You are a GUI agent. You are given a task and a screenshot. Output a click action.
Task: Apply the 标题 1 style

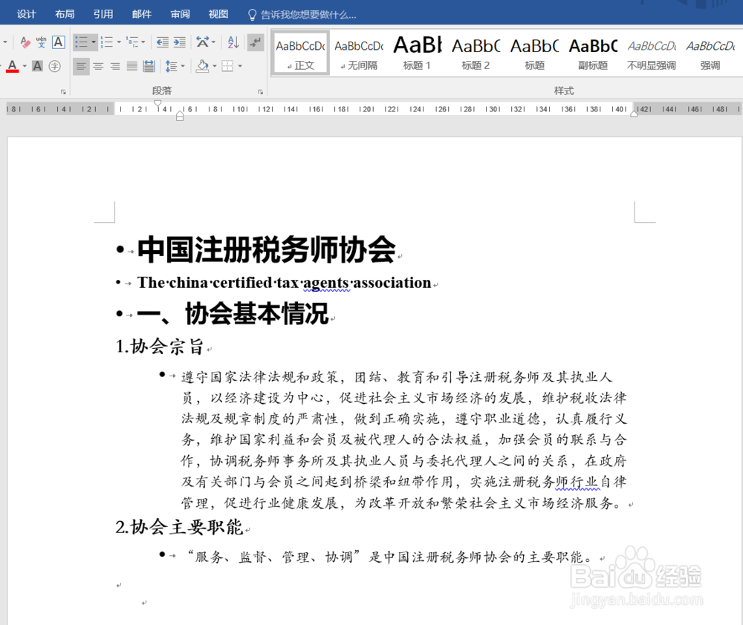[418, 53]
